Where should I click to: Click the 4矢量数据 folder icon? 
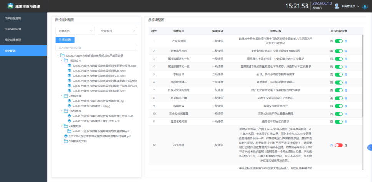(66, 126)
